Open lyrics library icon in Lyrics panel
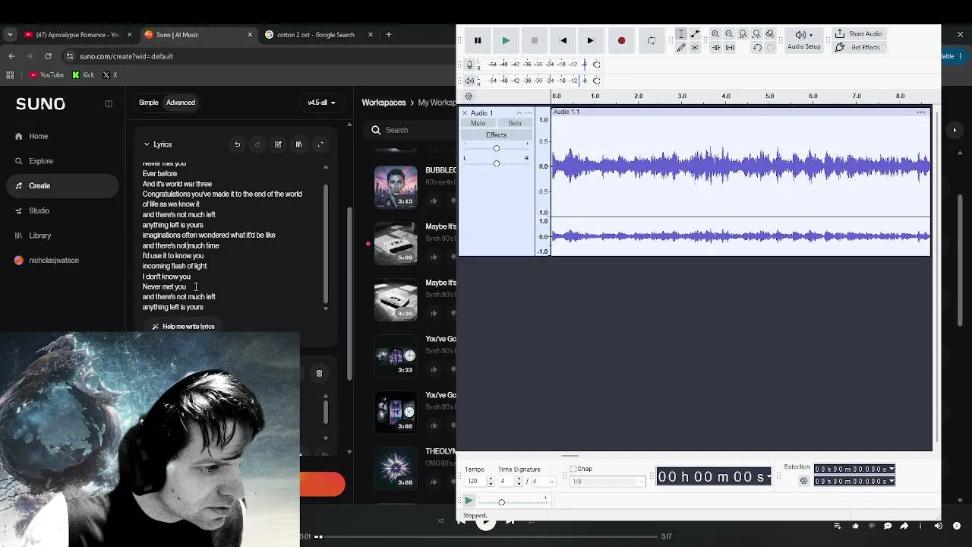This screenshot has height=547, width=972. (x=299, y=144)
